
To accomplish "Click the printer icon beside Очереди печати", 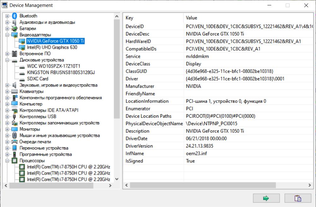I will 14,142.
